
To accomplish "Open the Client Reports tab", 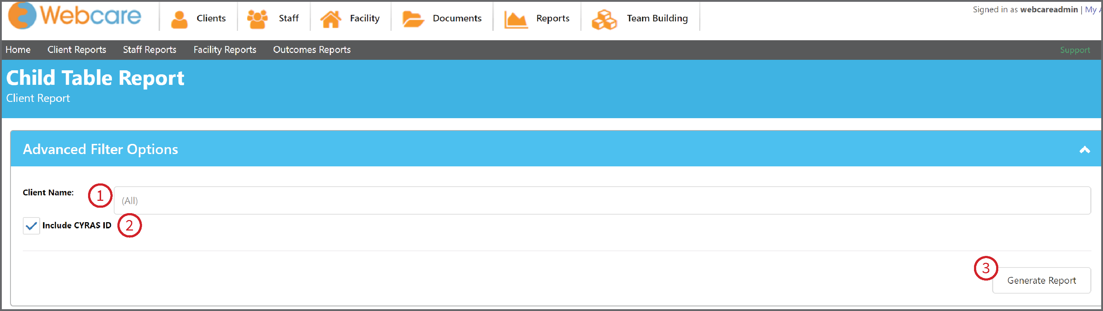I will [x=77, y=50].
